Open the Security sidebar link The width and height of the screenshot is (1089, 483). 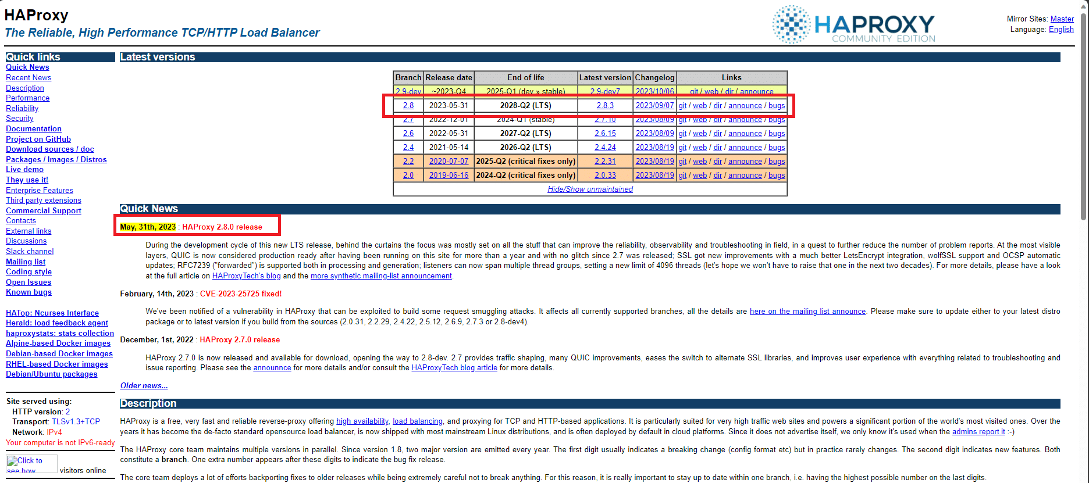[x=20, y=118]
